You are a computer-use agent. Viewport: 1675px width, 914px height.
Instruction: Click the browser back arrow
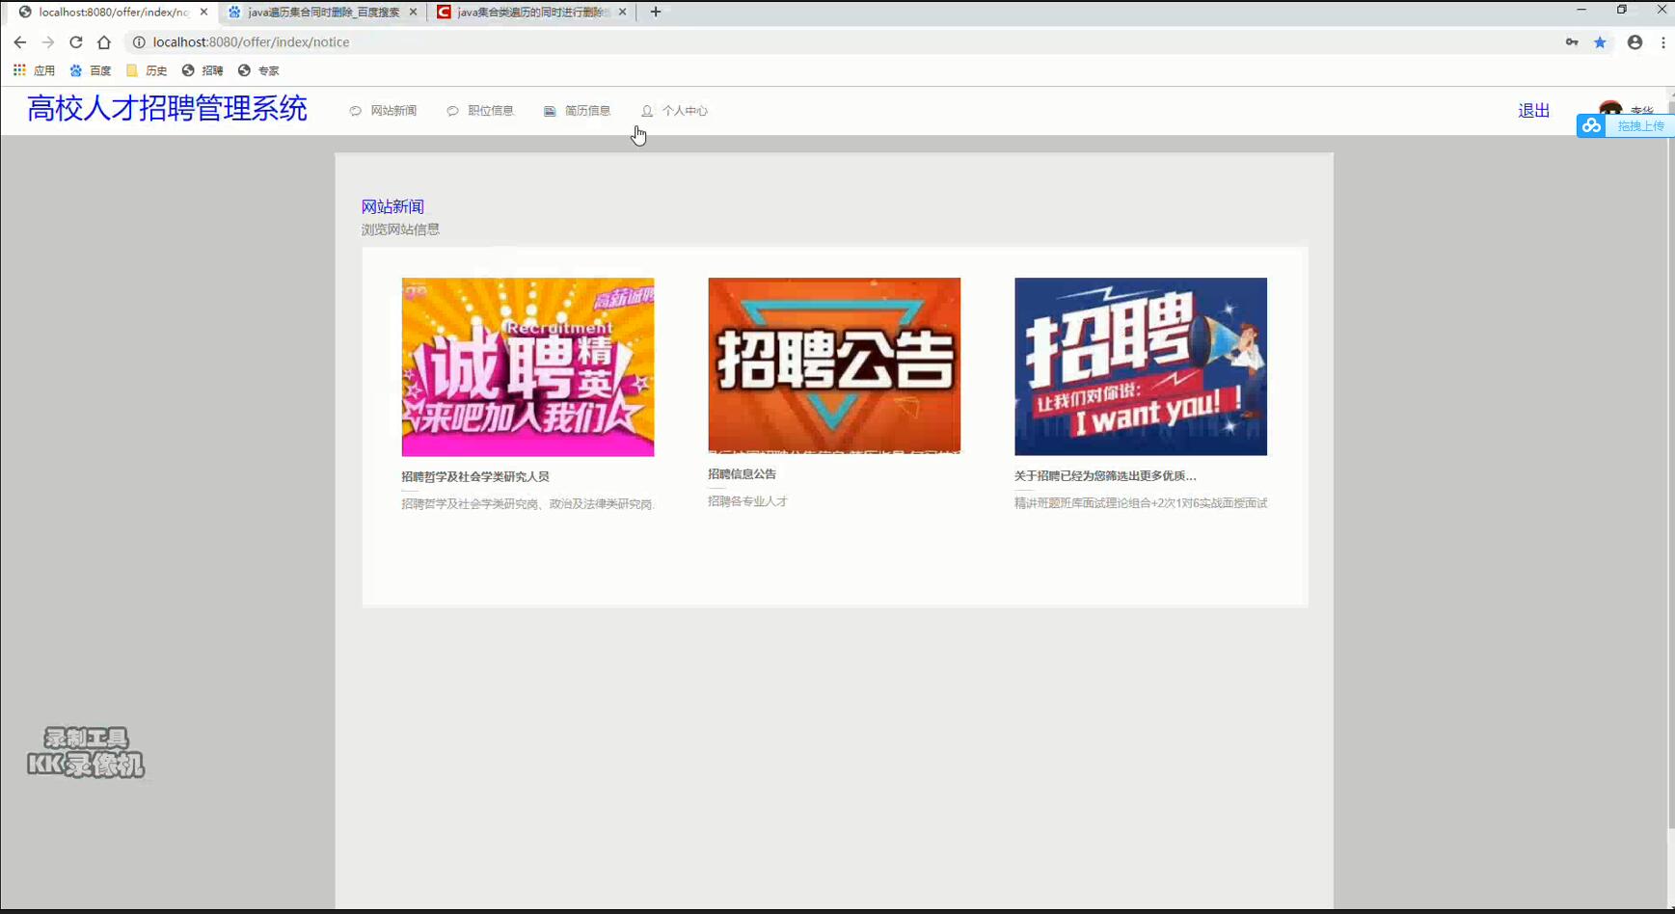pyautogui.click(x=19, y=42)
